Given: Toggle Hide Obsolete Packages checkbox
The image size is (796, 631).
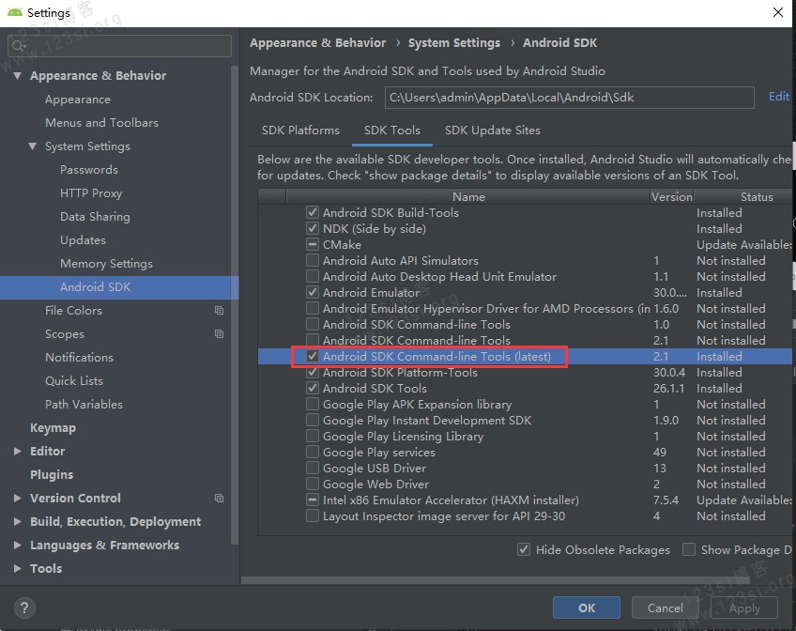Looking at the screenshot, I should [x=524, y=549].
